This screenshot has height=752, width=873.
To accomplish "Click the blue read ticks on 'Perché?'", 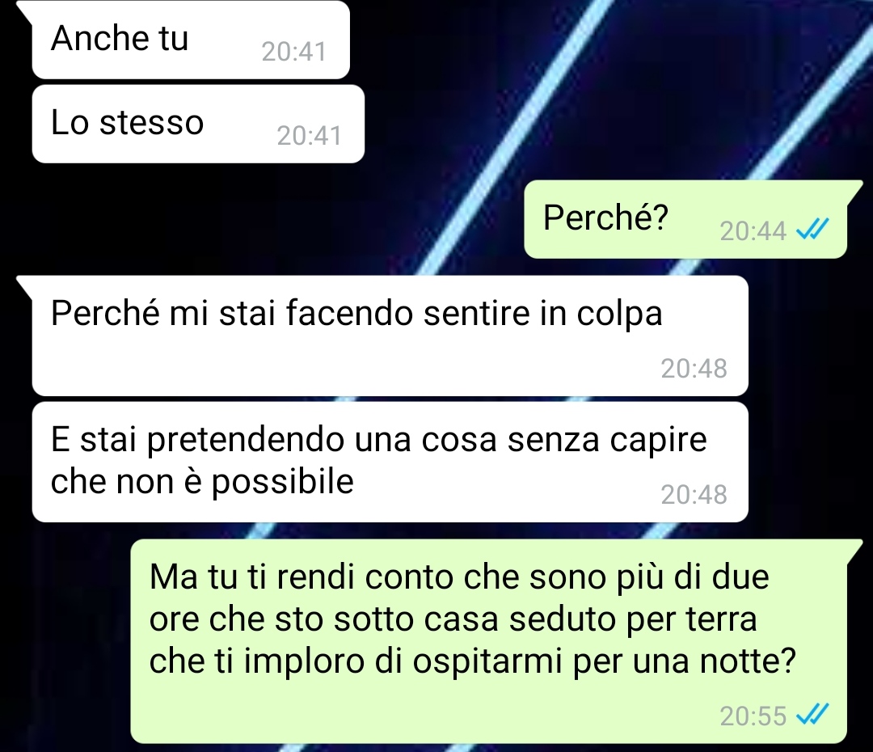I will (x=812, y=229).
